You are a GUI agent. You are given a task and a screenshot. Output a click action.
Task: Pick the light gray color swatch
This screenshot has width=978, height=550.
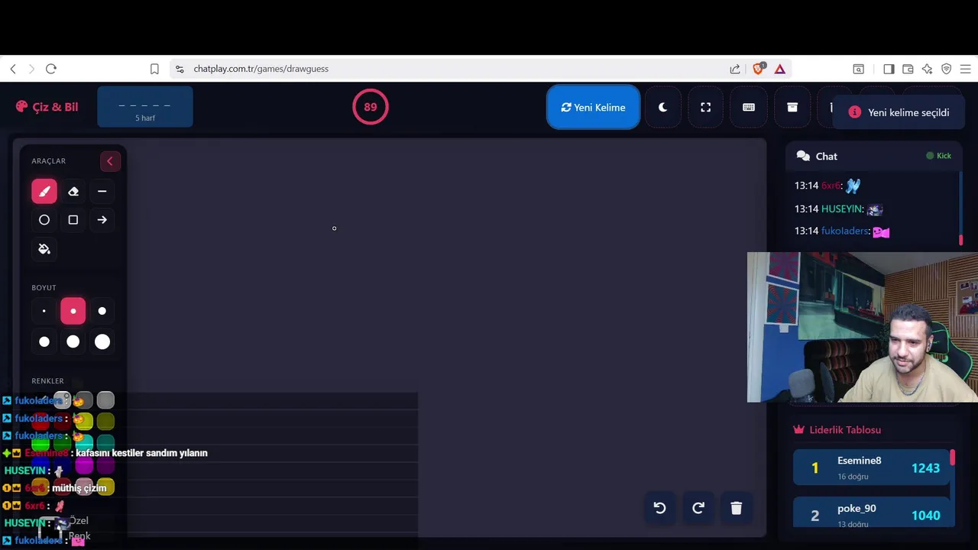pos(105,400)
